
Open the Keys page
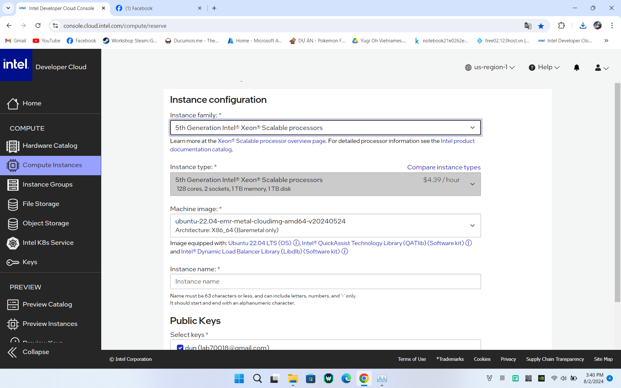(x=50, y=262)
